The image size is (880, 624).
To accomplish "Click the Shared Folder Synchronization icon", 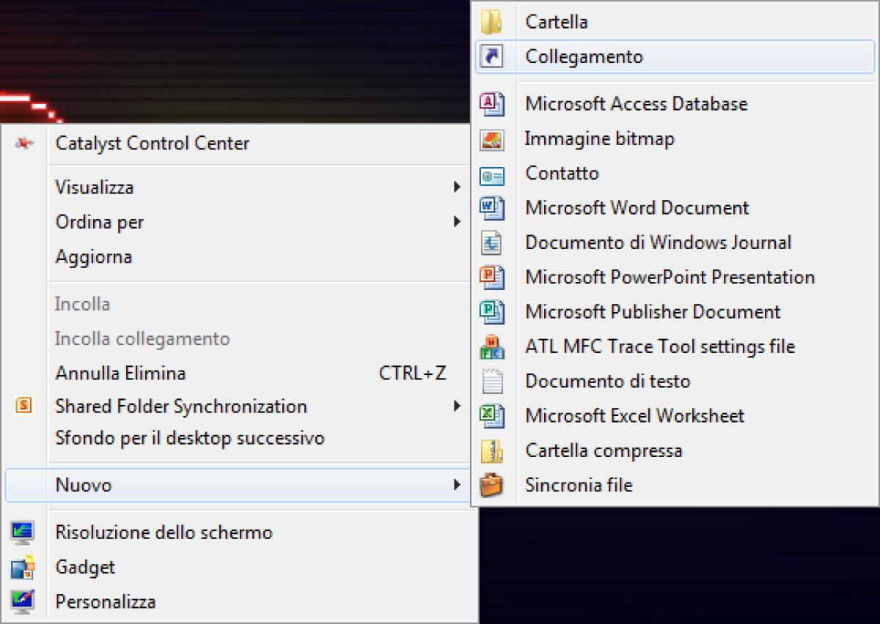I will [x=23, y=406].
